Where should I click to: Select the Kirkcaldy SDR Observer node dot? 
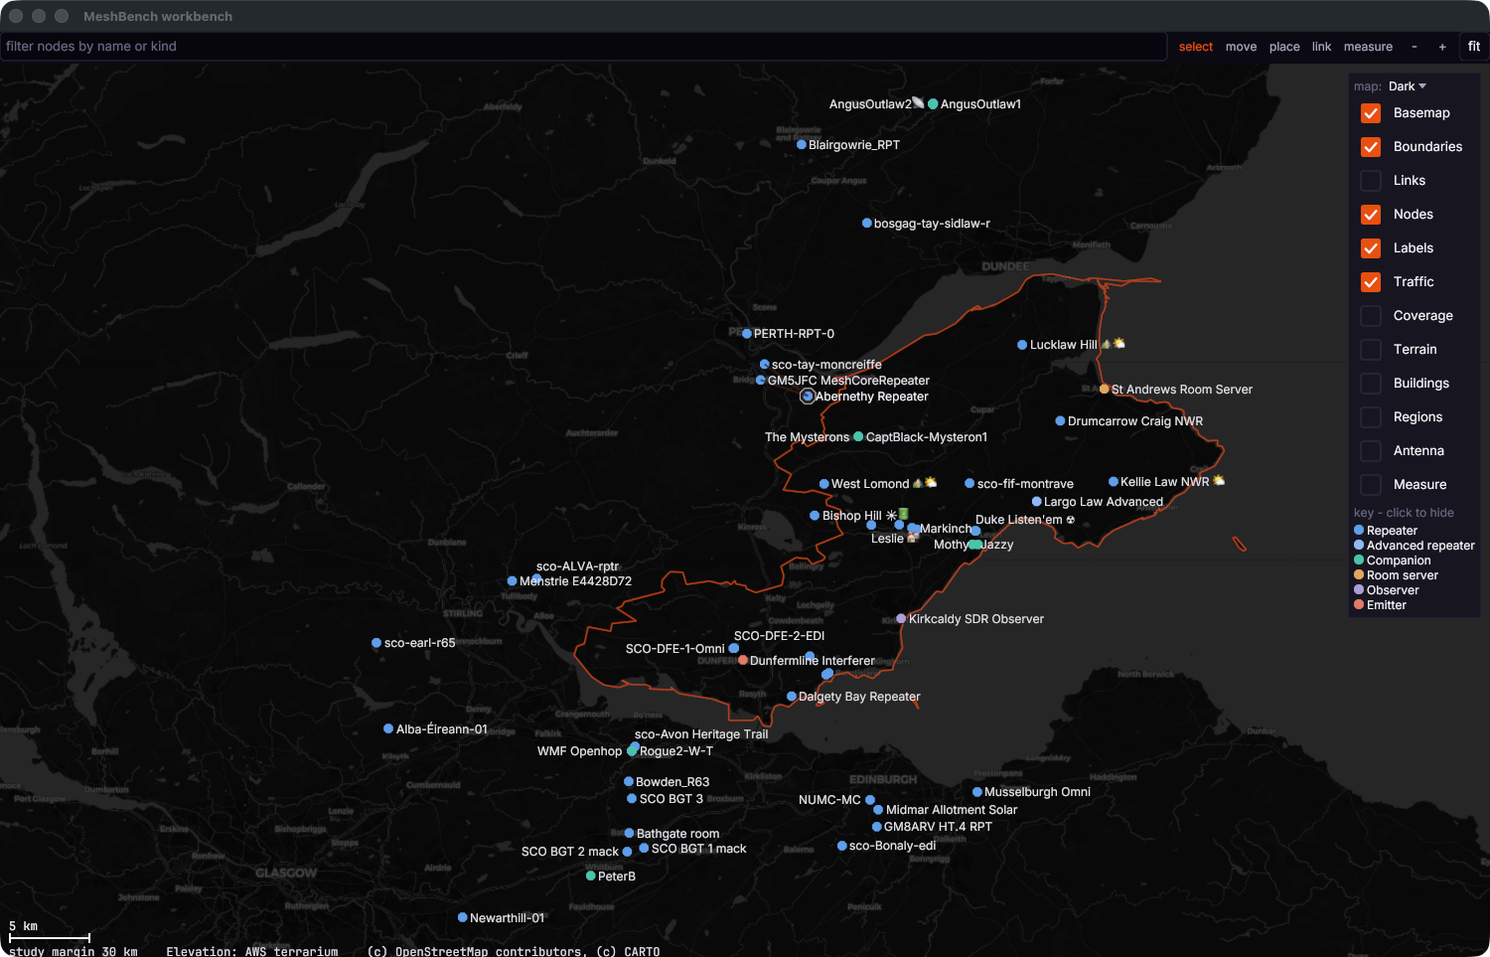tap(901, 619)
